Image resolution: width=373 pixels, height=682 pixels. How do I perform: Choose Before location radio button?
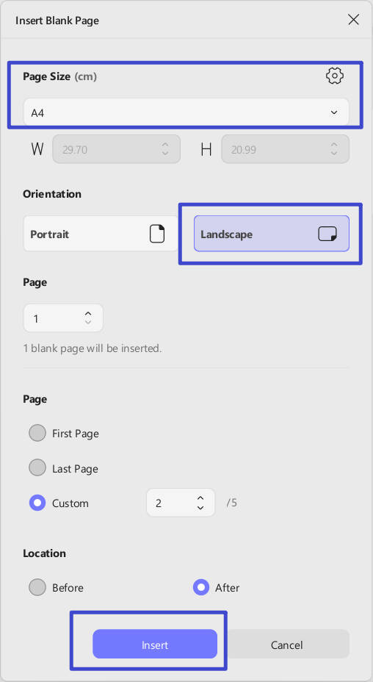tap(37, 588)
